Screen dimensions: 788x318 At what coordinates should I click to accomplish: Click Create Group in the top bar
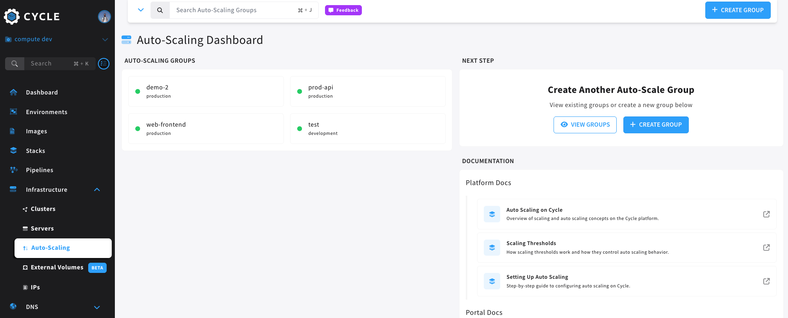pyautogui.click(x=737, y=10)
